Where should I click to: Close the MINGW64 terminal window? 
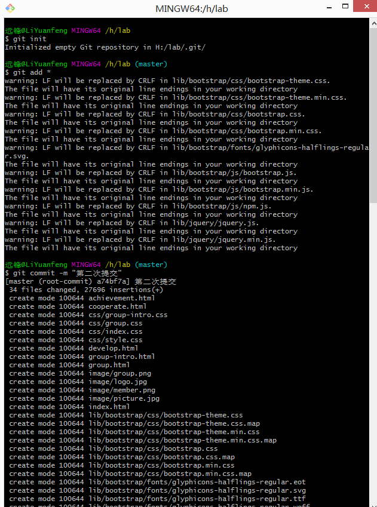click(x=366, y=6)
